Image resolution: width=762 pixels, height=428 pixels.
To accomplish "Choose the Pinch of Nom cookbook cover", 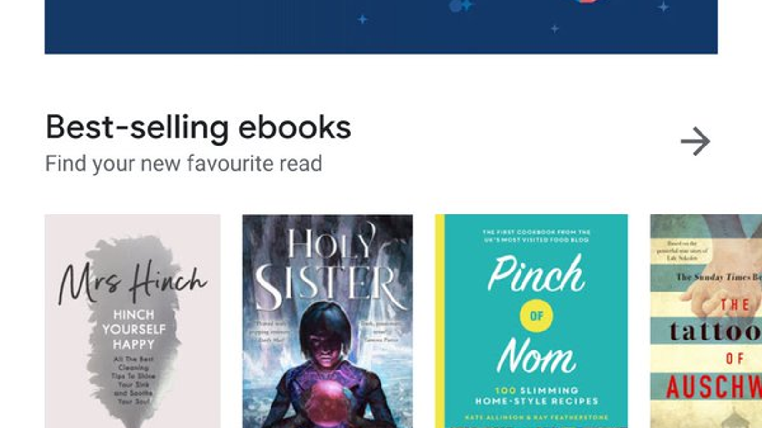I will pyautogui.click(x=531, y=321).
